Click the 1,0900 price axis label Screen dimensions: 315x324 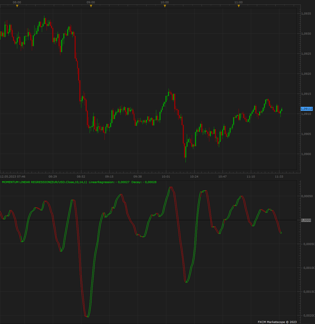[x=306, y=154]
